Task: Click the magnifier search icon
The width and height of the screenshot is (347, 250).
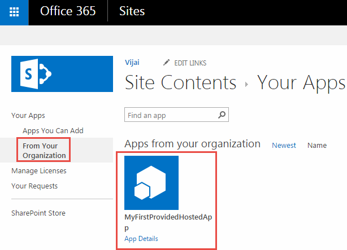Action: (223, 115)
